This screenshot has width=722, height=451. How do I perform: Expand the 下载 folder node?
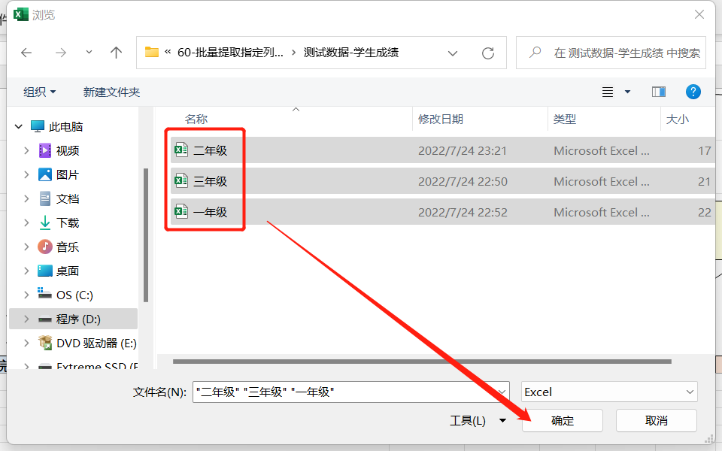tap(26, 222)
